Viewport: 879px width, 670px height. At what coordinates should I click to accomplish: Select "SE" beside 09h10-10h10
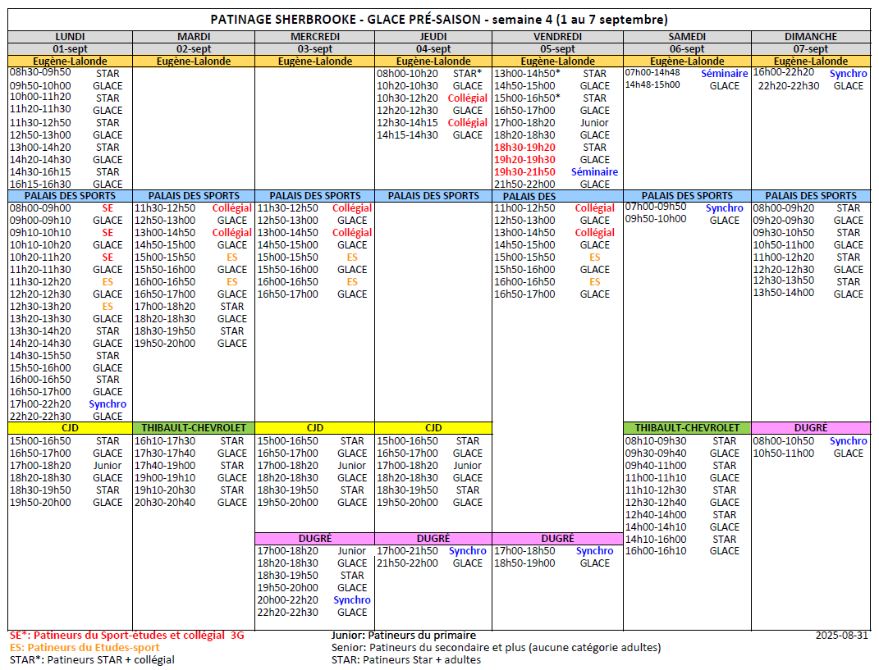coord(108,232)
